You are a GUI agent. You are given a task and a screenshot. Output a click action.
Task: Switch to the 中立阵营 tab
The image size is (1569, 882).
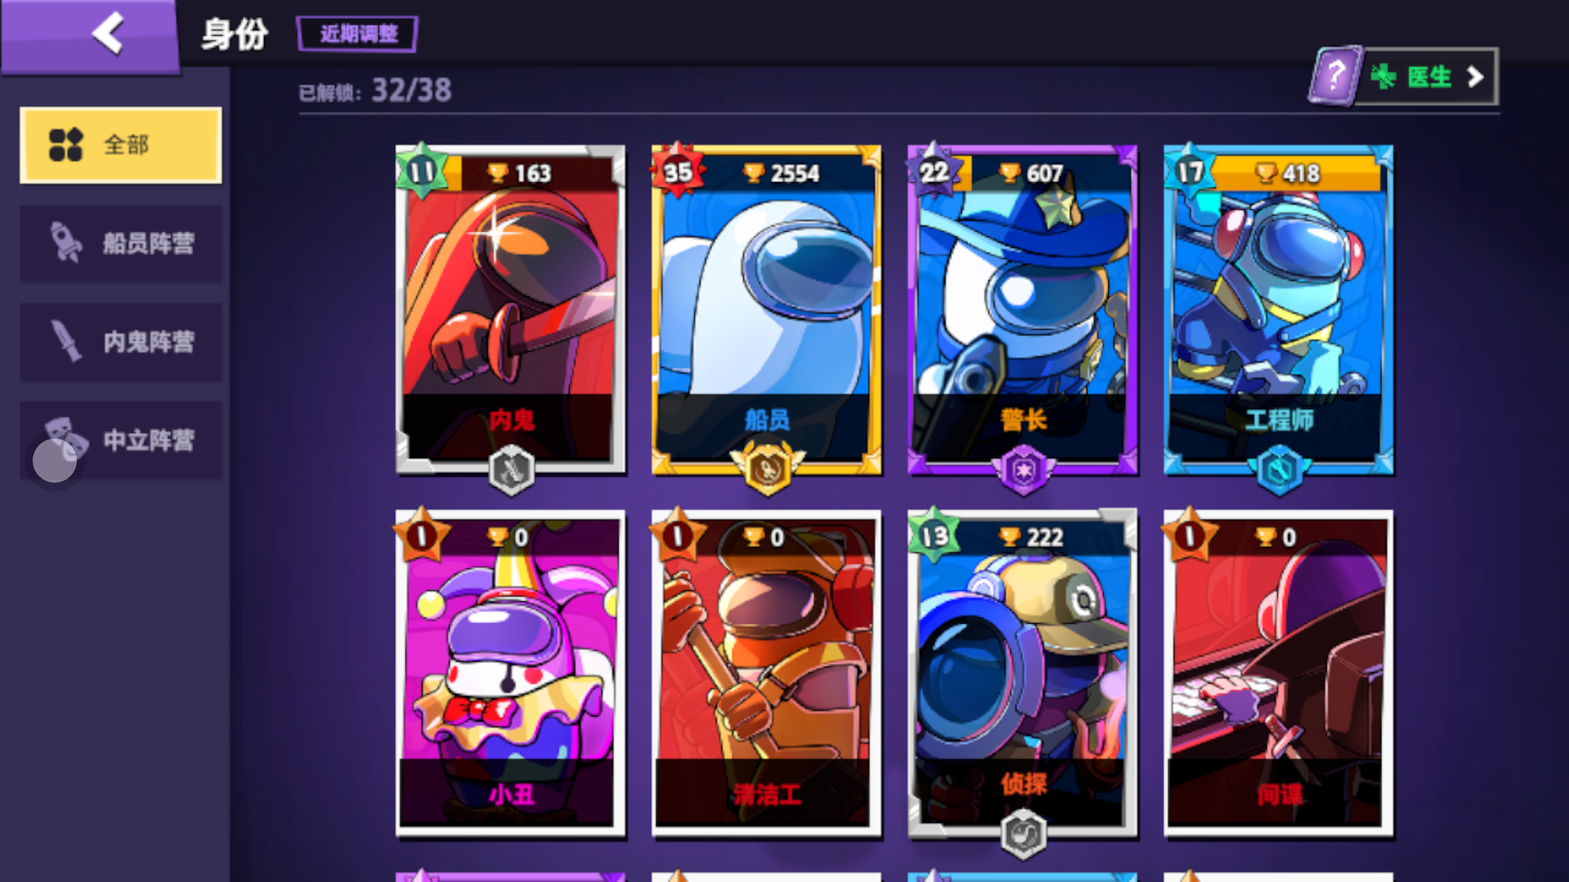pyautogui.click(x=121, y=440)
